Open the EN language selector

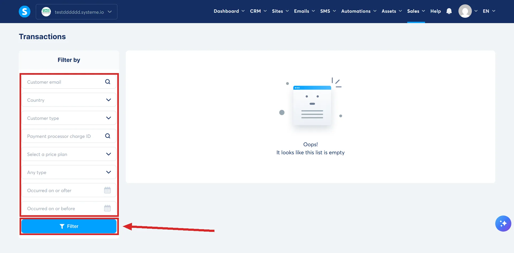point(489,11)
